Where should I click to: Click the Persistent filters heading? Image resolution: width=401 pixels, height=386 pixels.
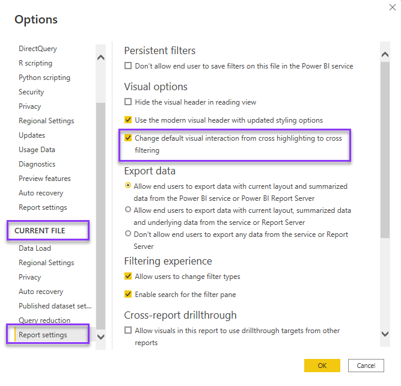(160, 51)
